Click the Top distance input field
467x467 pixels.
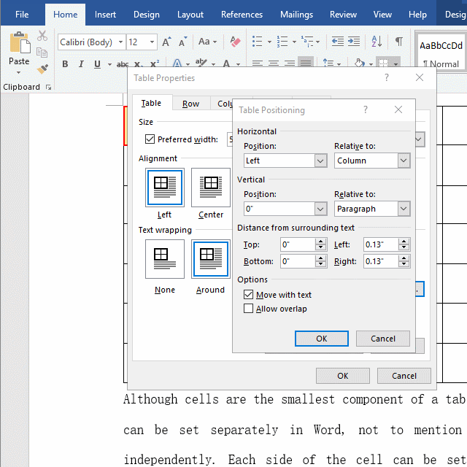[298, 244]
